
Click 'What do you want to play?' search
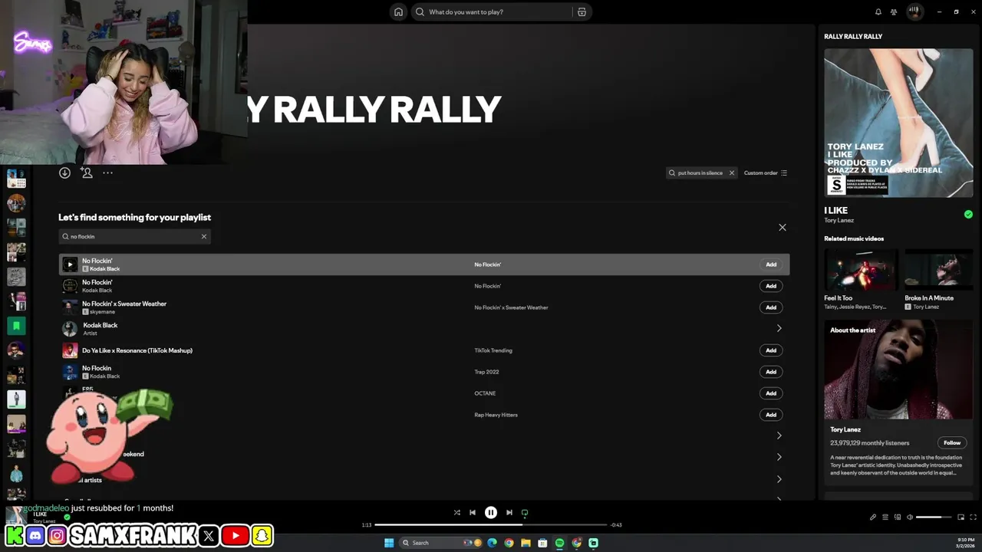pos(492,11)
